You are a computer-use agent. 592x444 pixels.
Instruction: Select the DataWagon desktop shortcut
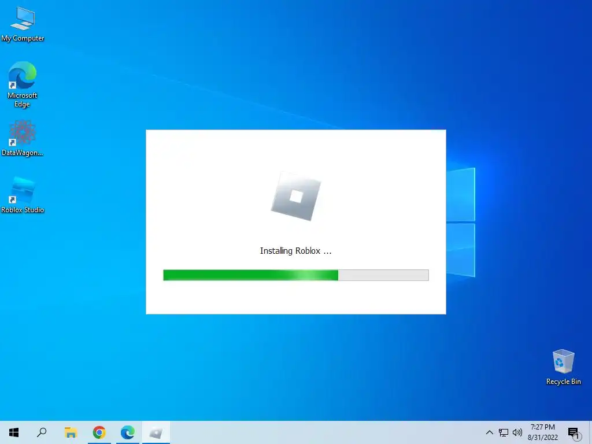point(23,138)
